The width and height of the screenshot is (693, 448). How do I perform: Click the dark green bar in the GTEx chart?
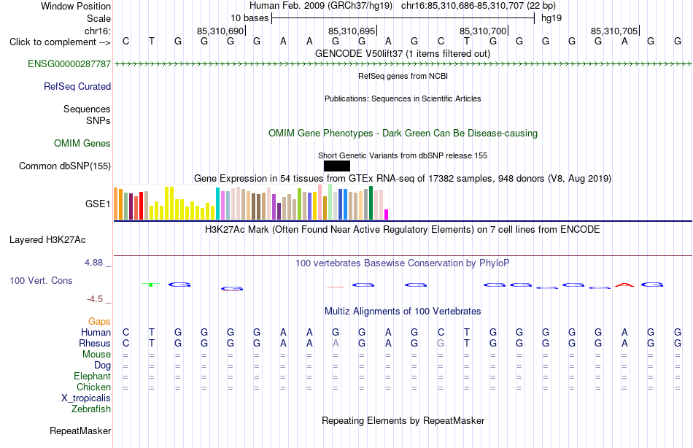coord(371,203)
